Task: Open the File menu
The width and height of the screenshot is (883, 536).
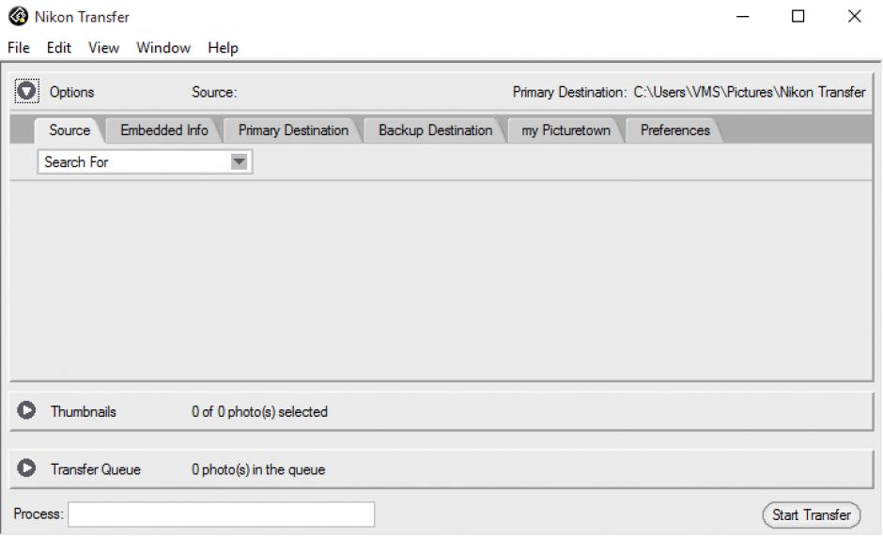Action: point(18,48)
